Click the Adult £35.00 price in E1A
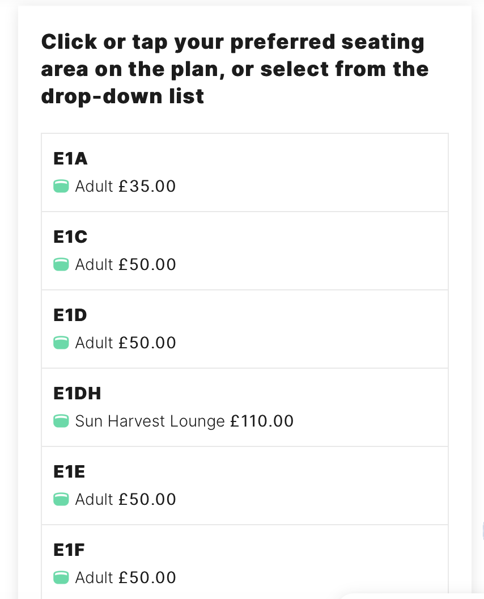 [x=126, y=187]
